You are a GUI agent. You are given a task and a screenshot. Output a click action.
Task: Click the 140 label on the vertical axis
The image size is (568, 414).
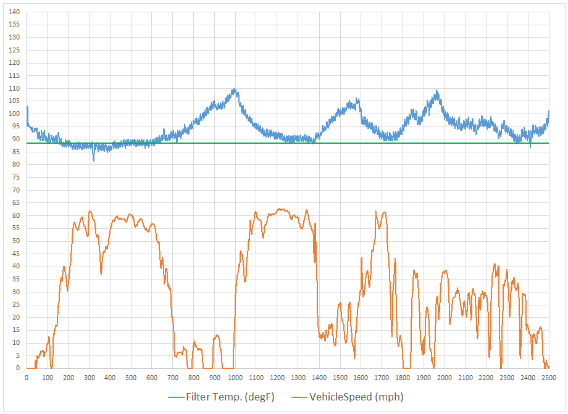[x=14, y=12]
